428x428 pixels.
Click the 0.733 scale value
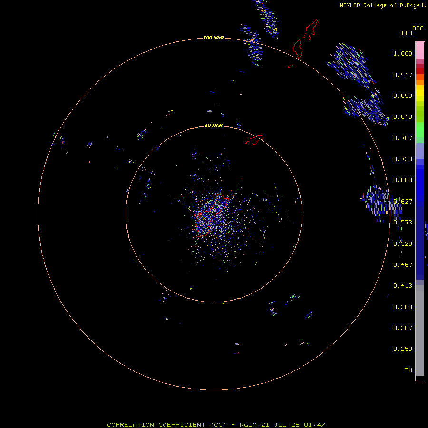coord(403,159)
